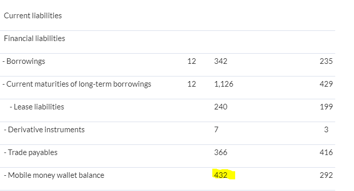Select the Mobile money wallet balance label
354x191 pixels.
click(54, 175)
